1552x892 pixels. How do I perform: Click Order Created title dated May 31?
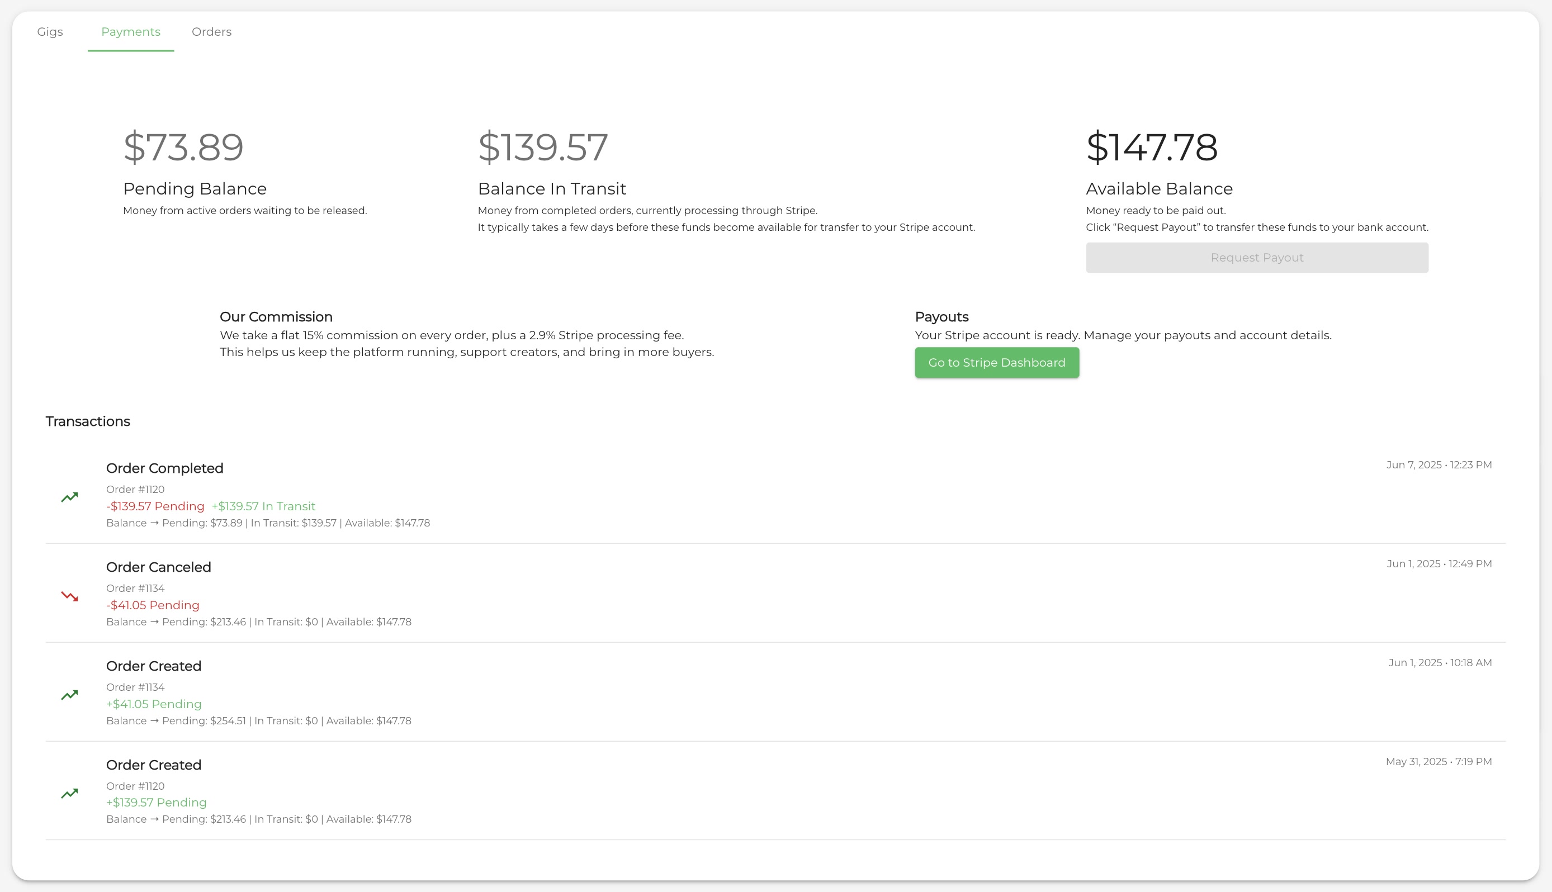[x=153, y=765]
